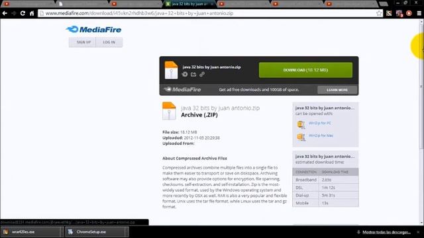Click the Archive (.ZIP) heading
Viewport: 424px width, 238px height.
pyautogui.click(x=199, y=115)
